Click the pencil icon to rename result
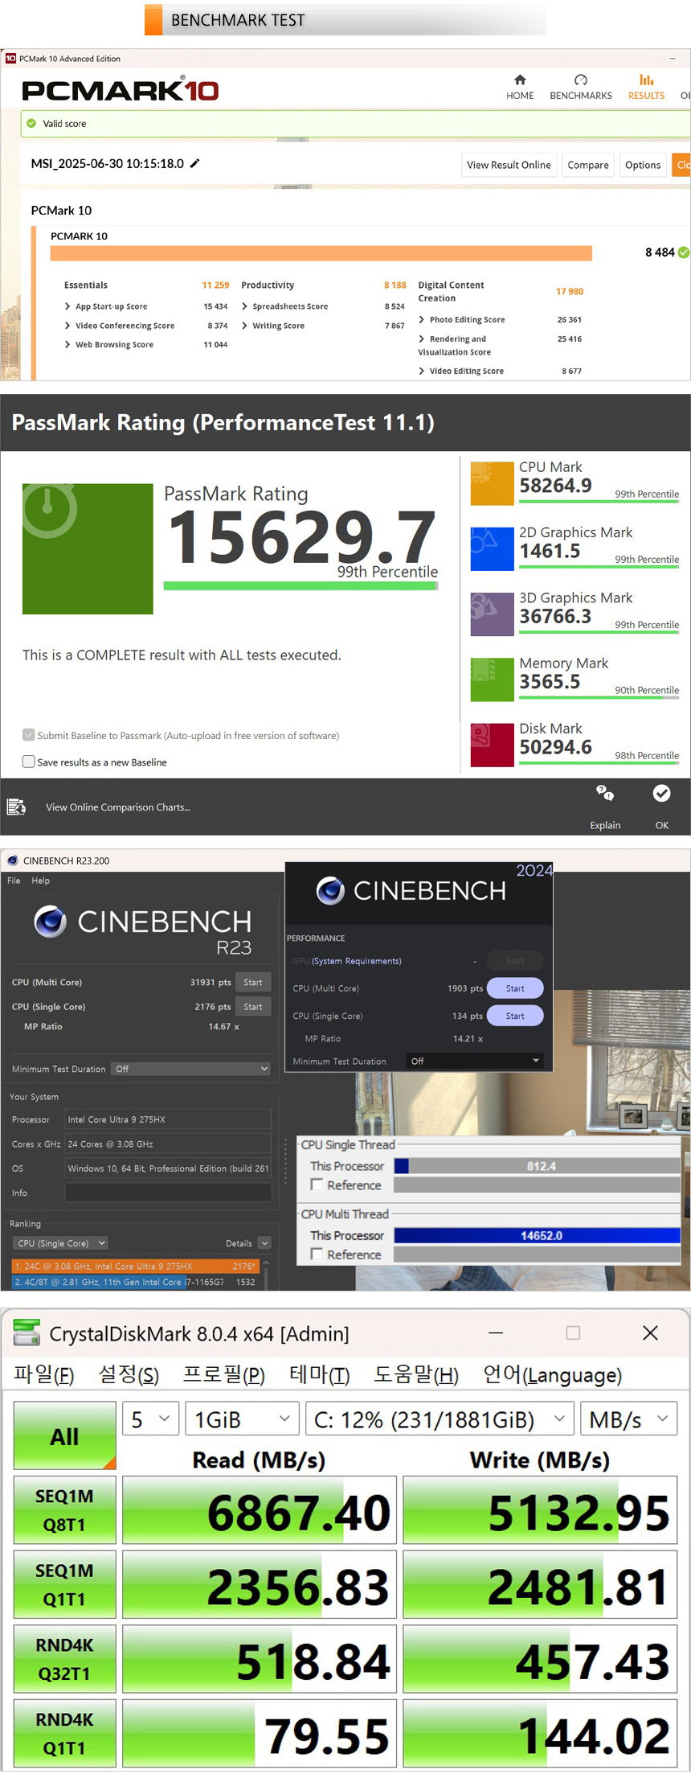 [x=194, y=163]
